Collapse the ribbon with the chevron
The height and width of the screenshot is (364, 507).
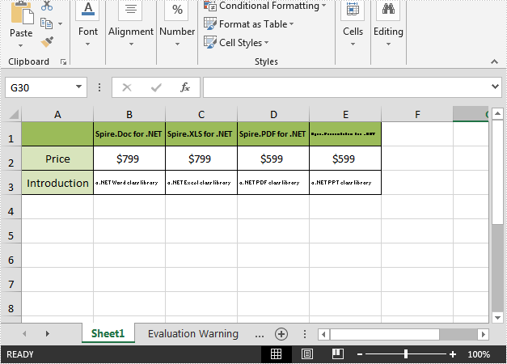494,61
